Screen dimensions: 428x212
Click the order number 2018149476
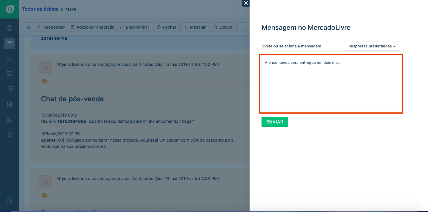tap(54, 38)
